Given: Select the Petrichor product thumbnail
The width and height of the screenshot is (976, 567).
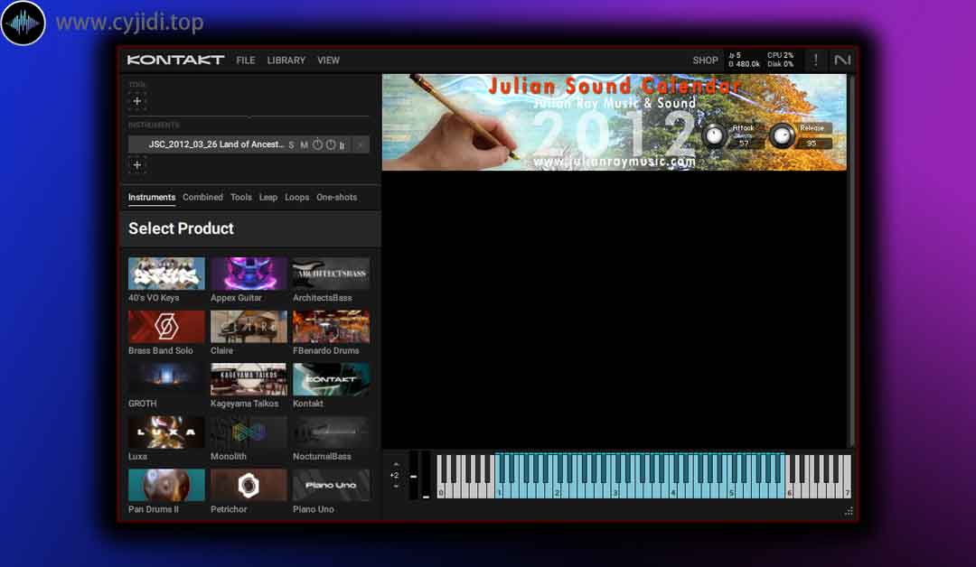Looking at the screenshot, I should click(249, 485).
